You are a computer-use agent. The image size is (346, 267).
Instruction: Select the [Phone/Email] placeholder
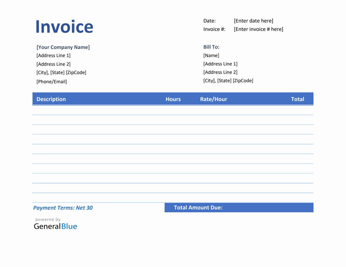coord(52,81)
